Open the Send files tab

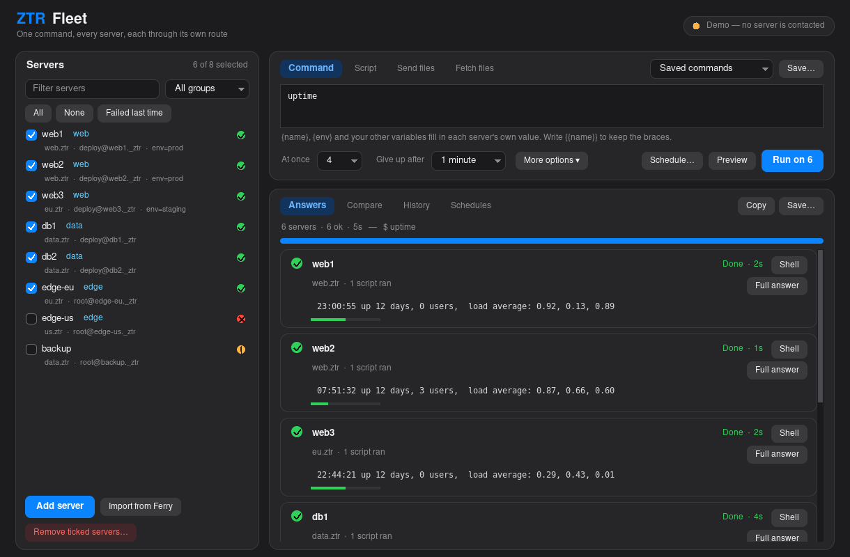click(416, 68)
